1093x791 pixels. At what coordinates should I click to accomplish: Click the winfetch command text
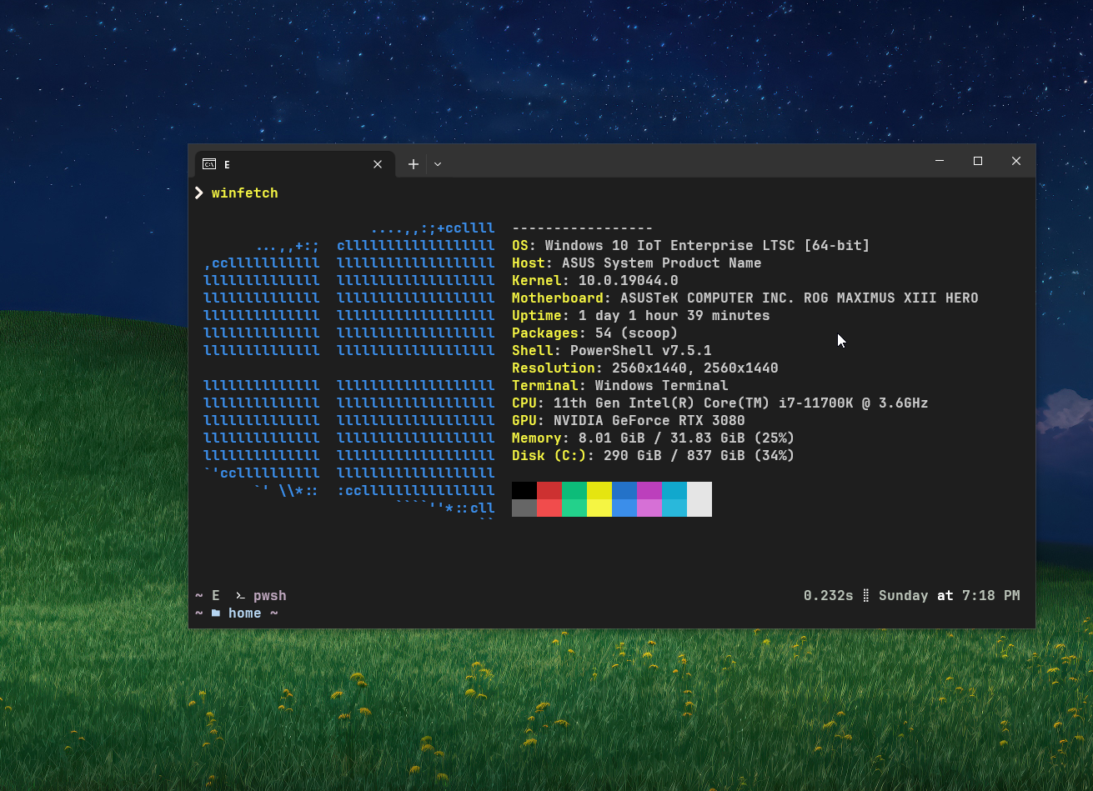coord(245,193)
